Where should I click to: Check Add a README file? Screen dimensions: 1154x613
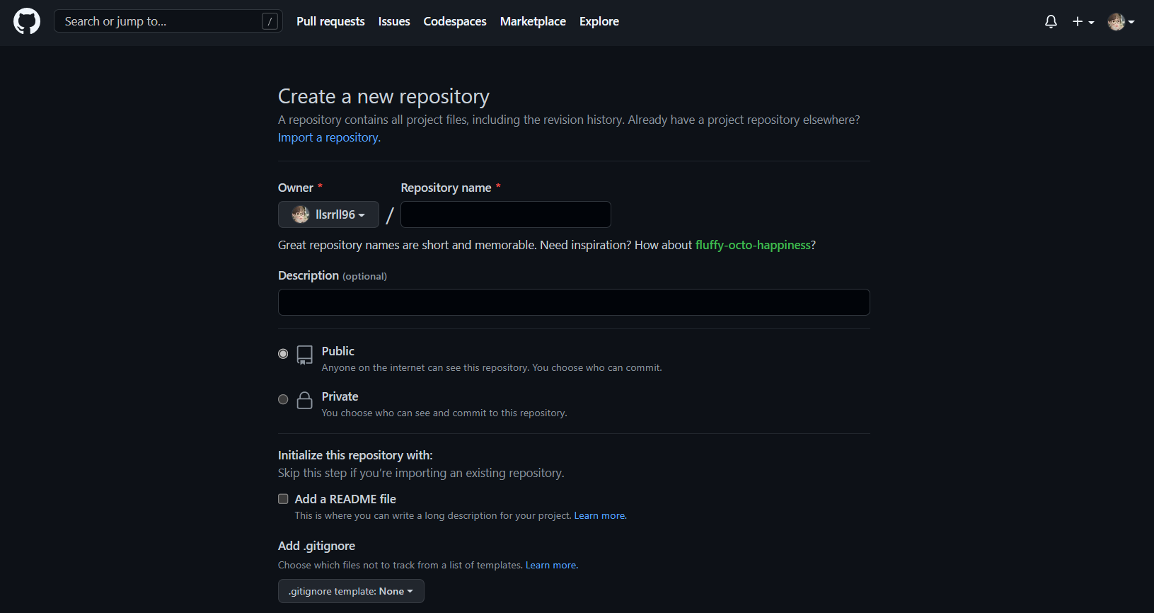283,499
